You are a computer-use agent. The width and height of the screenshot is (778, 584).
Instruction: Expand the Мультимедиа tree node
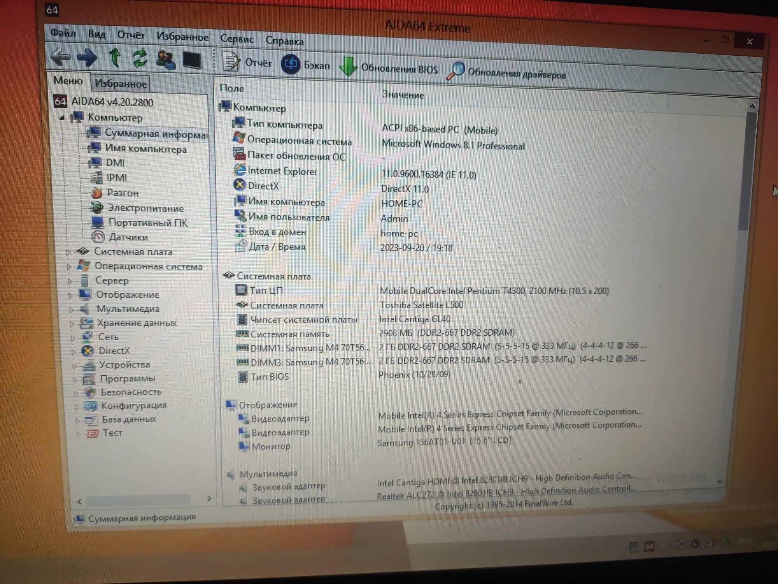coord(71,310)
